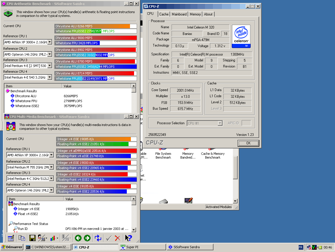Open Arithmetic Reference CPU 1 AMD Athlon dropdown
Screen dimensions: 335x252
point(50,42)
